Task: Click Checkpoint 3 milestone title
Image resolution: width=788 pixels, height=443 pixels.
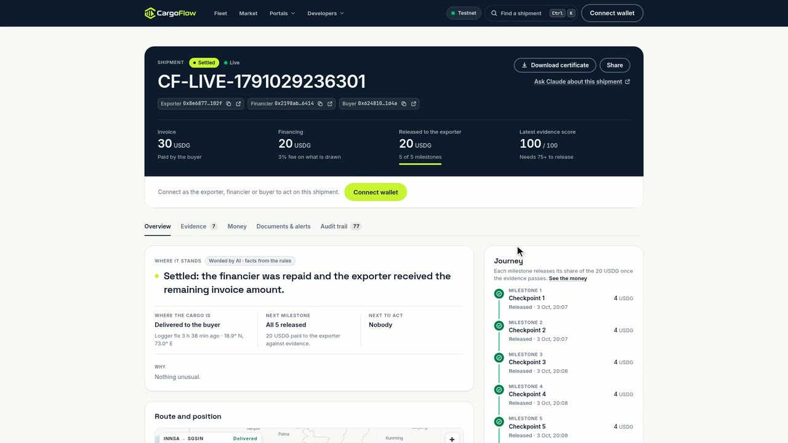Action: (x=527, y=362)
